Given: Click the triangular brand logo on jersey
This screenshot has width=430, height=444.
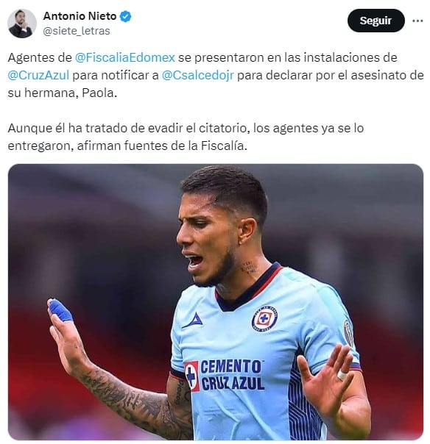Looking at the screenshot, I should [x=193, y=321].
